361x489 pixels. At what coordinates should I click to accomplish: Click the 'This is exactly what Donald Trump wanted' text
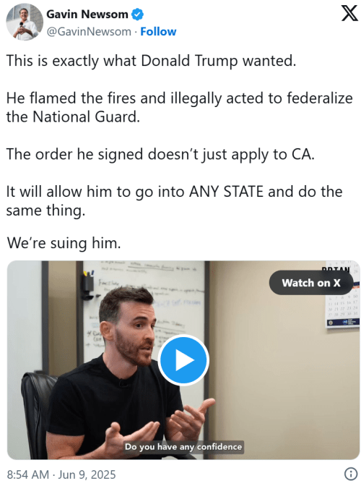tap(151, 61)
